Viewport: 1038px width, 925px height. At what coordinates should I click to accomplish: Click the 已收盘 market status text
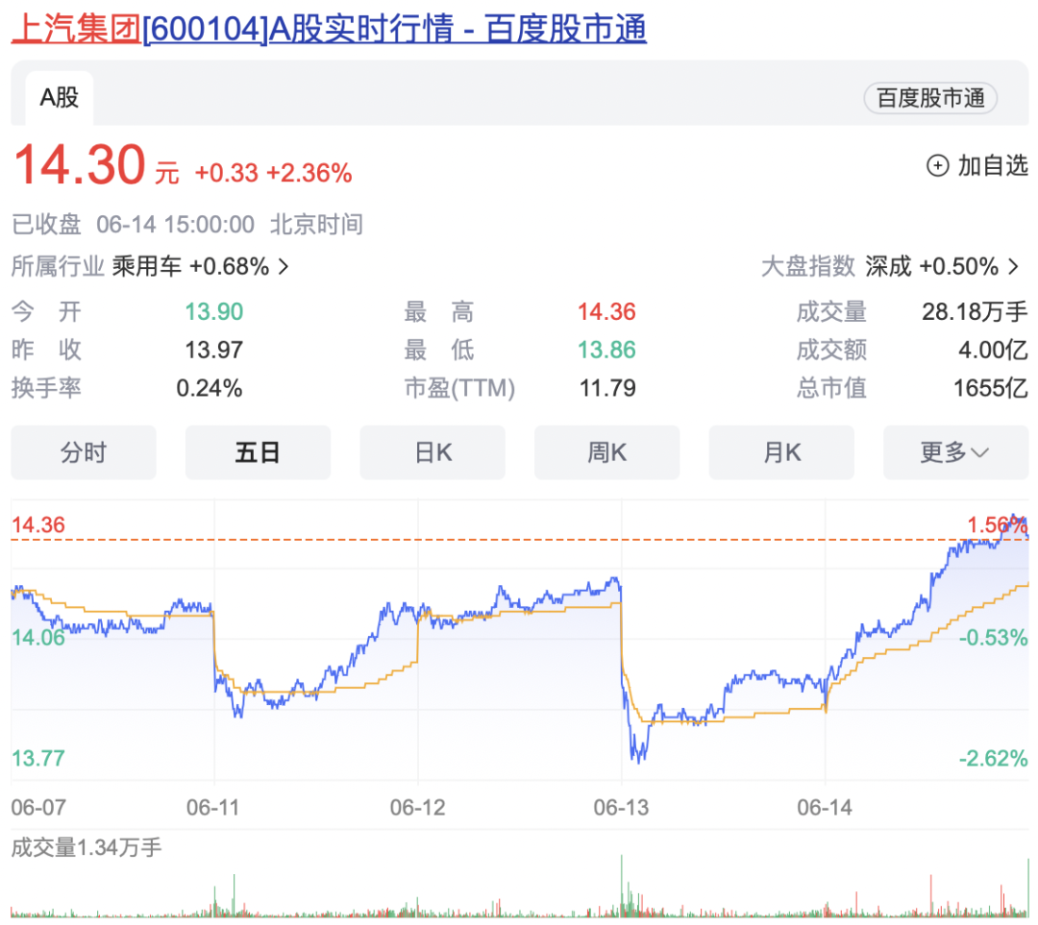pos(46,225)
